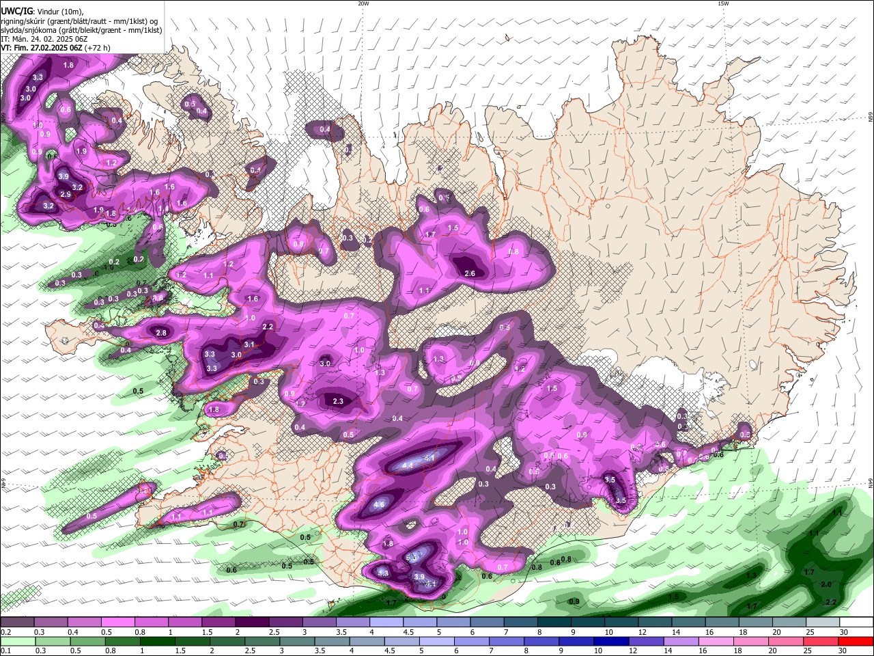This screenshot has width=874, height=656.
Task: Pick the pale green 0.1 swatch in rain scale
Action: [17, 641]
